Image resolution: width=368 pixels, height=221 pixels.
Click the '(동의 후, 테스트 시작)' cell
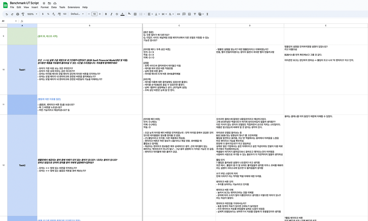[x=90, y=36]
